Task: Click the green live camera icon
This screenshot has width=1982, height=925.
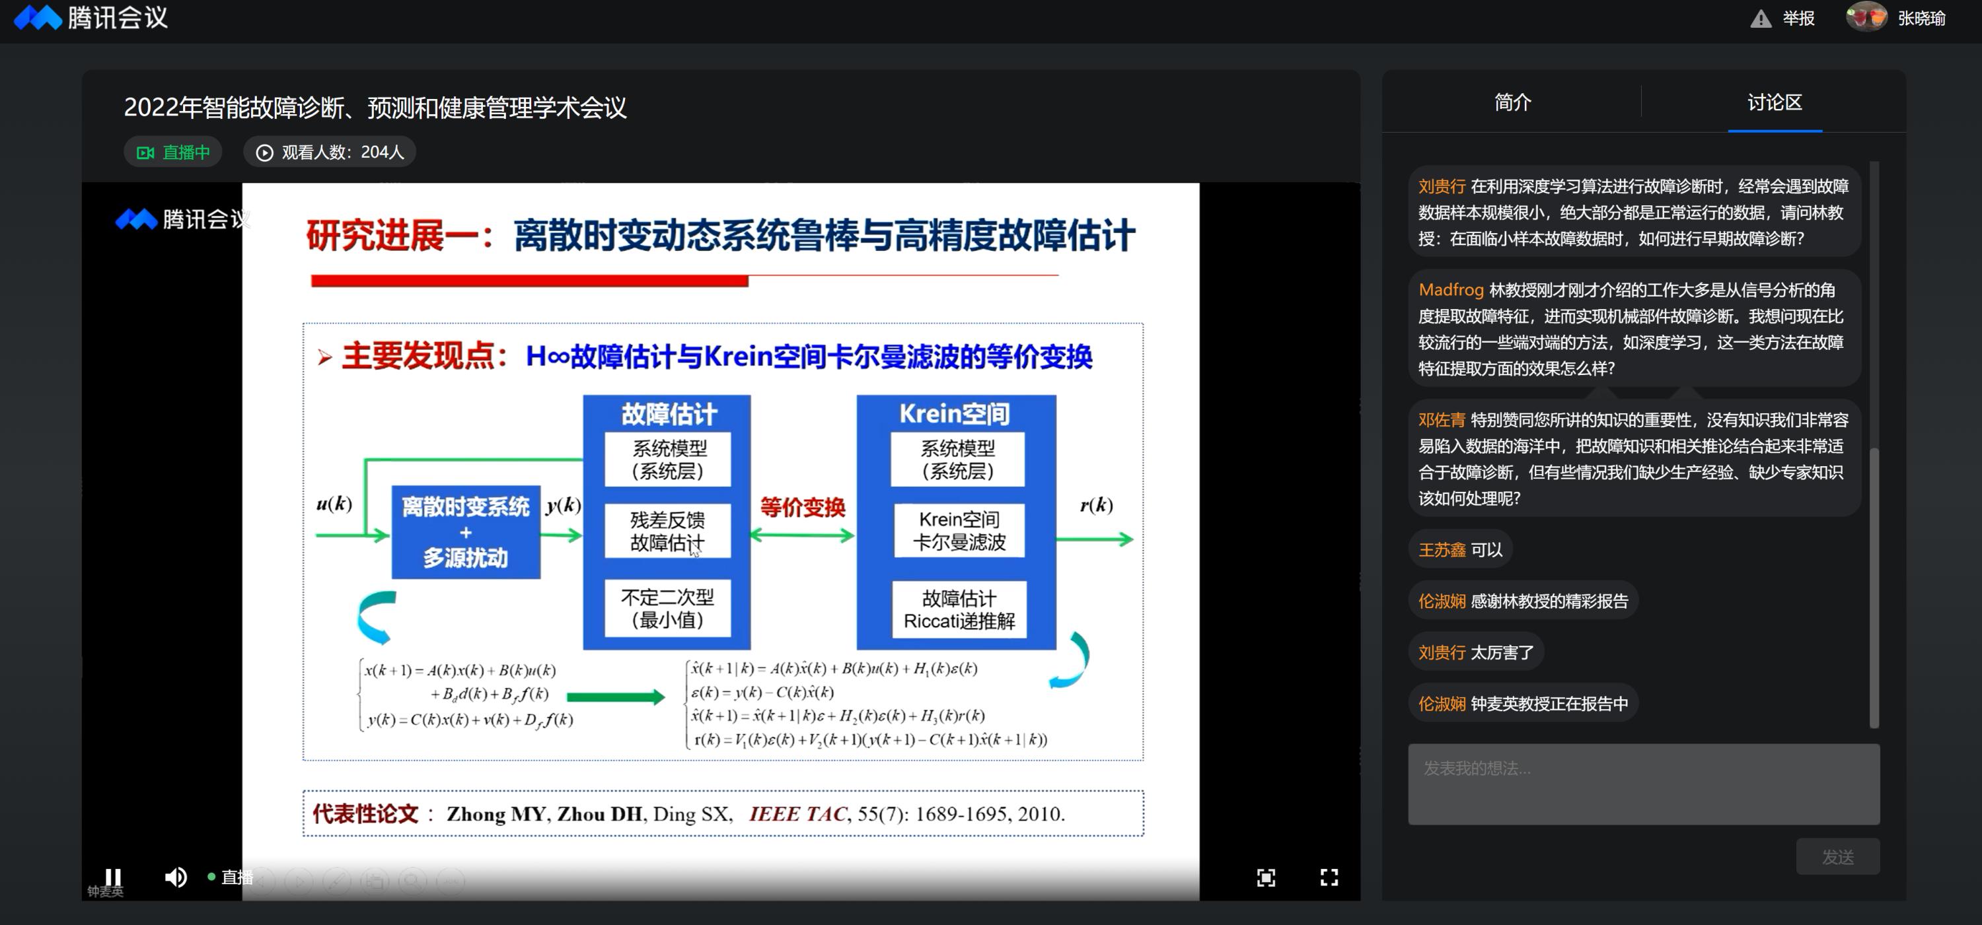Action: tap(145, 153)
